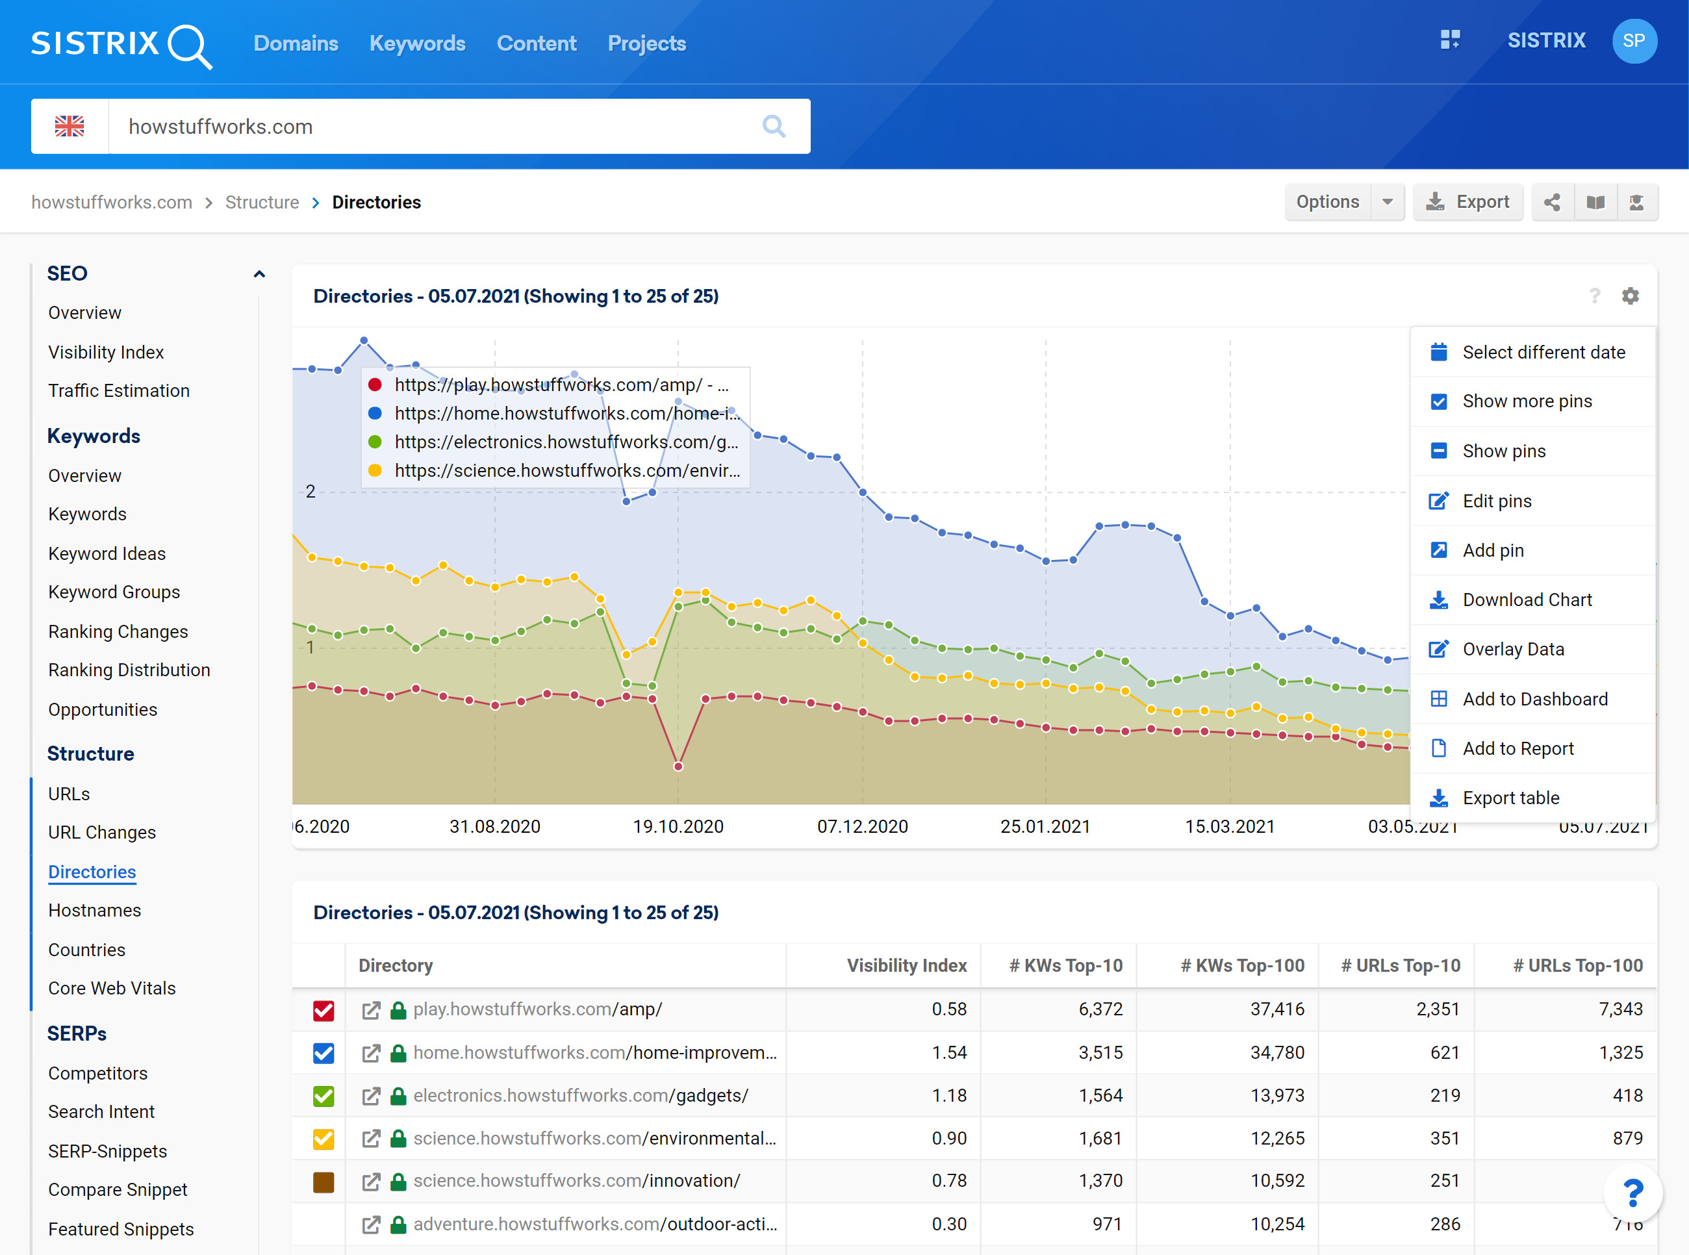Open gadgets row external link icon
The width and height of the screenshot is (1689, 1255).
(x=371, y=1097)
